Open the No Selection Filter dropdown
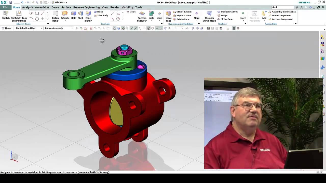 pos(29,28)
